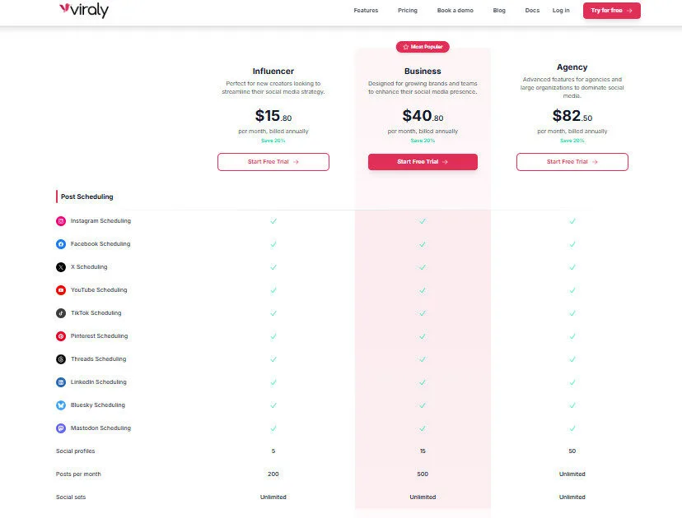Open the Log in link
This screenshot has height=518, width=682.
click(561, 11)
